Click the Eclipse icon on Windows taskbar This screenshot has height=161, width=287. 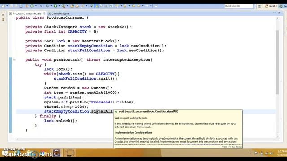57,153
